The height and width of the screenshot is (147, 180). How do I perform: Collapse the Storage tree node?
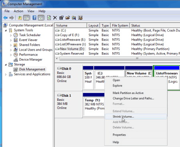6,65
